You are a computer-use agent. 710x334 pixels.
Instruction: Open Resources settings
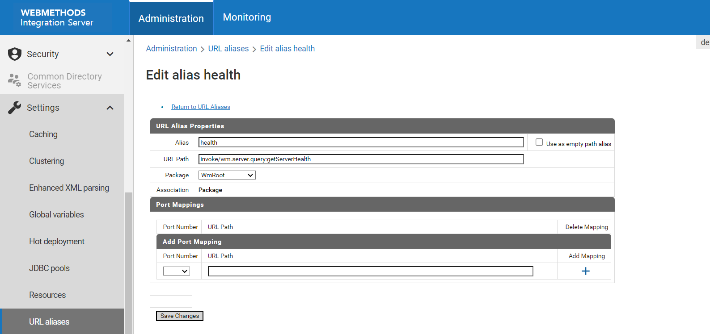[x=47, y=295]
